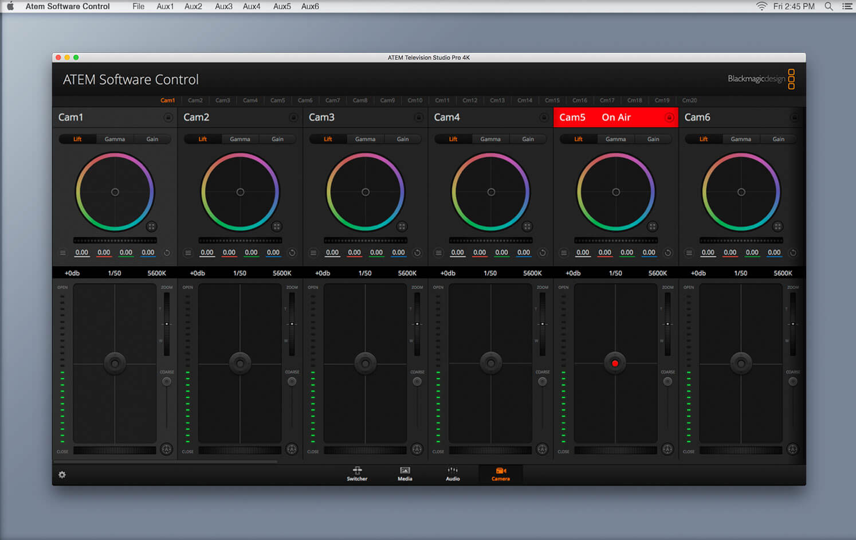Trigger auto focus button on Cam2
The image size is (856, 540).
(x=292, y=449)
